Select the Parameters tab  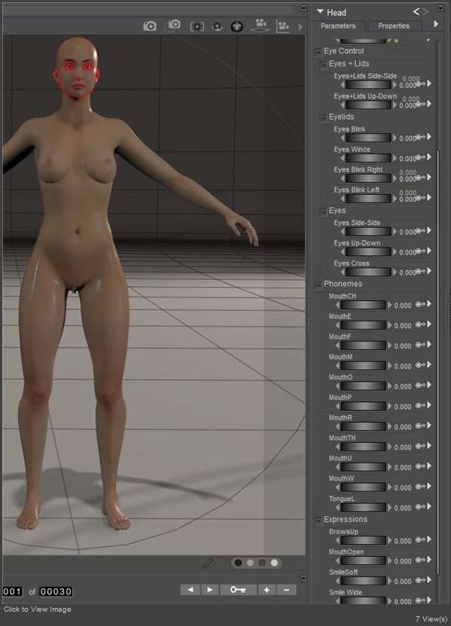click(338, 26)
